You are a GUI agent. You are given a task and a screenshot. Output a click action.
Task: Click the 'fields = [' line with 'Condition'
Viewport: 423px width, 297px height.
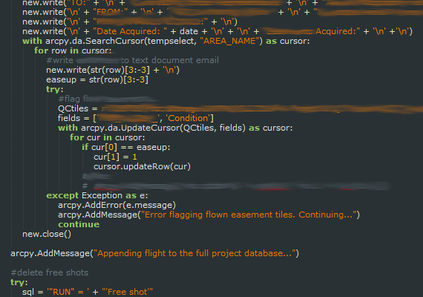136,118
